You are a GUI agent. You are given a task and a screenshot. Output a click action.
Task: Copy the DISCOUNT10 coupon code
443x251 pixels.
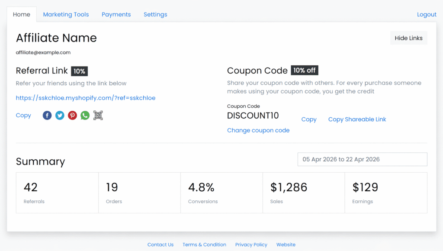tap(309, 119)
